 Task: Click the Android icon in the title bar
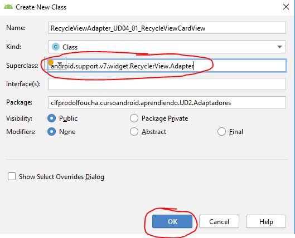[x=8, y=7]
